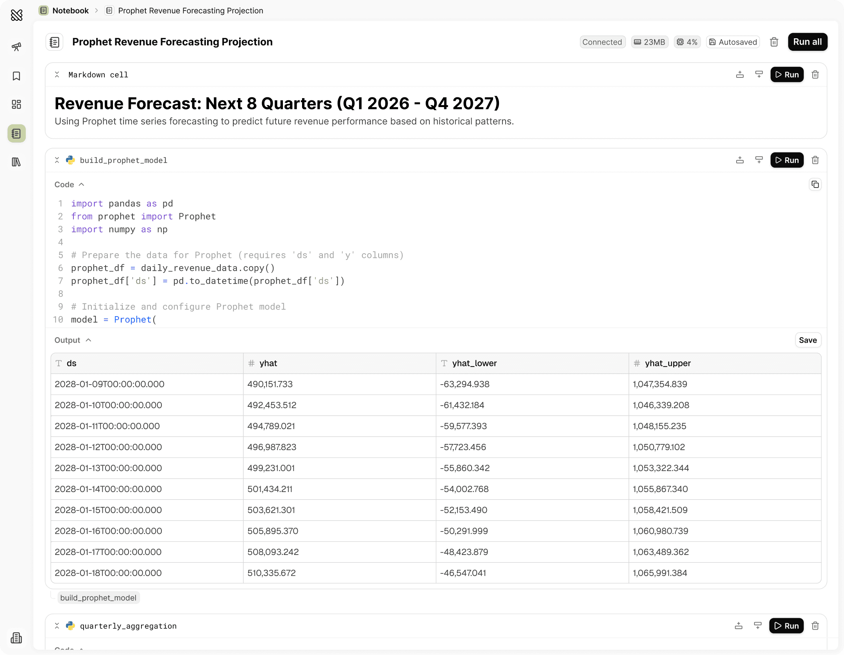Open the library books sidebar icon
The image size is (844, 655).
click(x=16, y=162)
